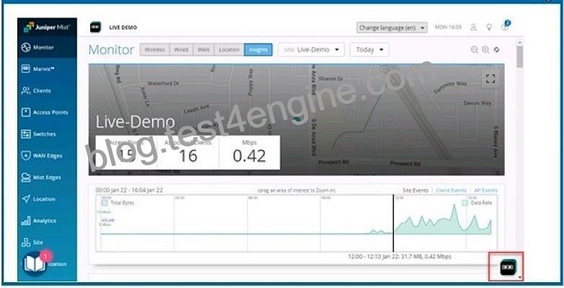Open the help icon with notification badge
Image resolution: width=564 pixels, height=288 pixels.
tap(506, 26)
